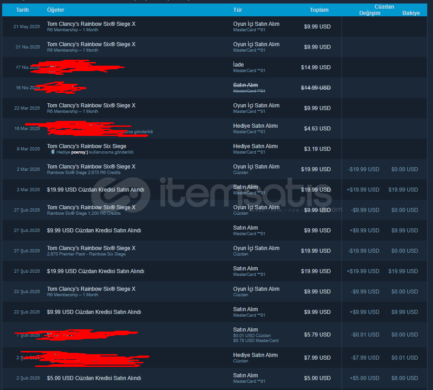This screenshot has width=433, height=390.
Task: Click the 'Tür' column header
Action: (237, 10)
